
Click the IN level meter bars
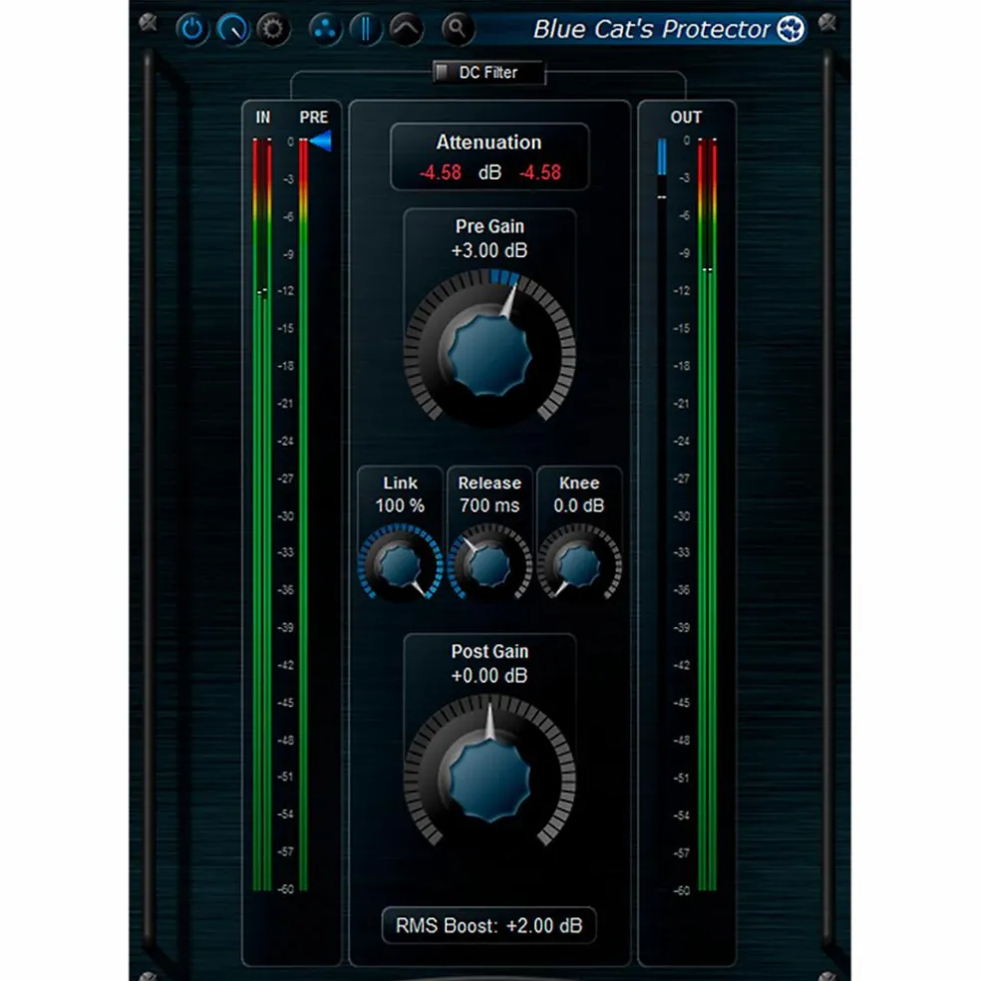[262, 514]
